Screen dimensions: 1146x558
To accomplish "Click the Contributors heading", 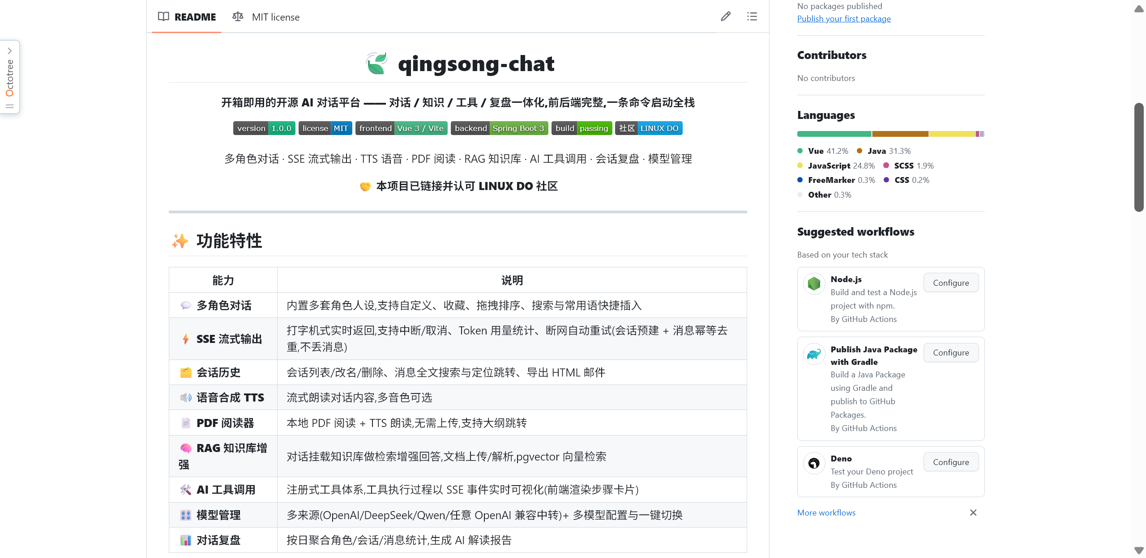I will pyautogui.click(x=832, y=55).
